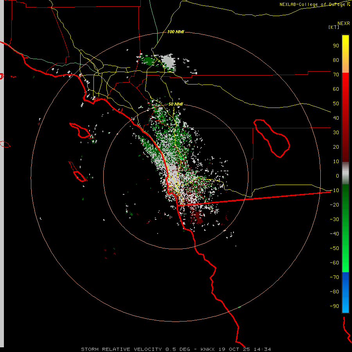Click the 80 value on velocity scale
The height and width of the screenshot is (352, 352).
coord(336,60)
